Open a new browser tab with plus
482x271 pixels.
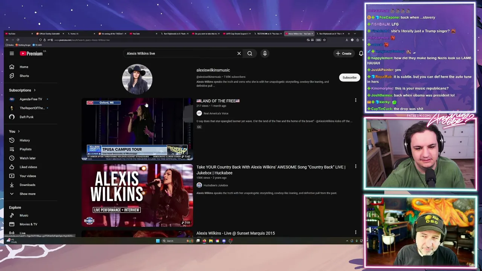tap(349, 33)
